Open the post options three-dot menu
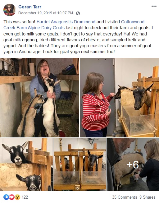 [154, 6]
